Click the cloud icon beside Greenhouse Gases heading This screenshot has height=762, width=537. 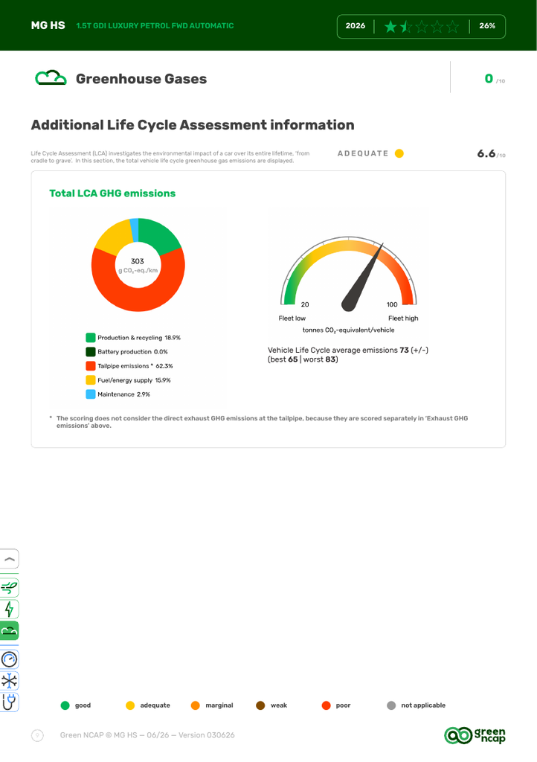(51, 77)
